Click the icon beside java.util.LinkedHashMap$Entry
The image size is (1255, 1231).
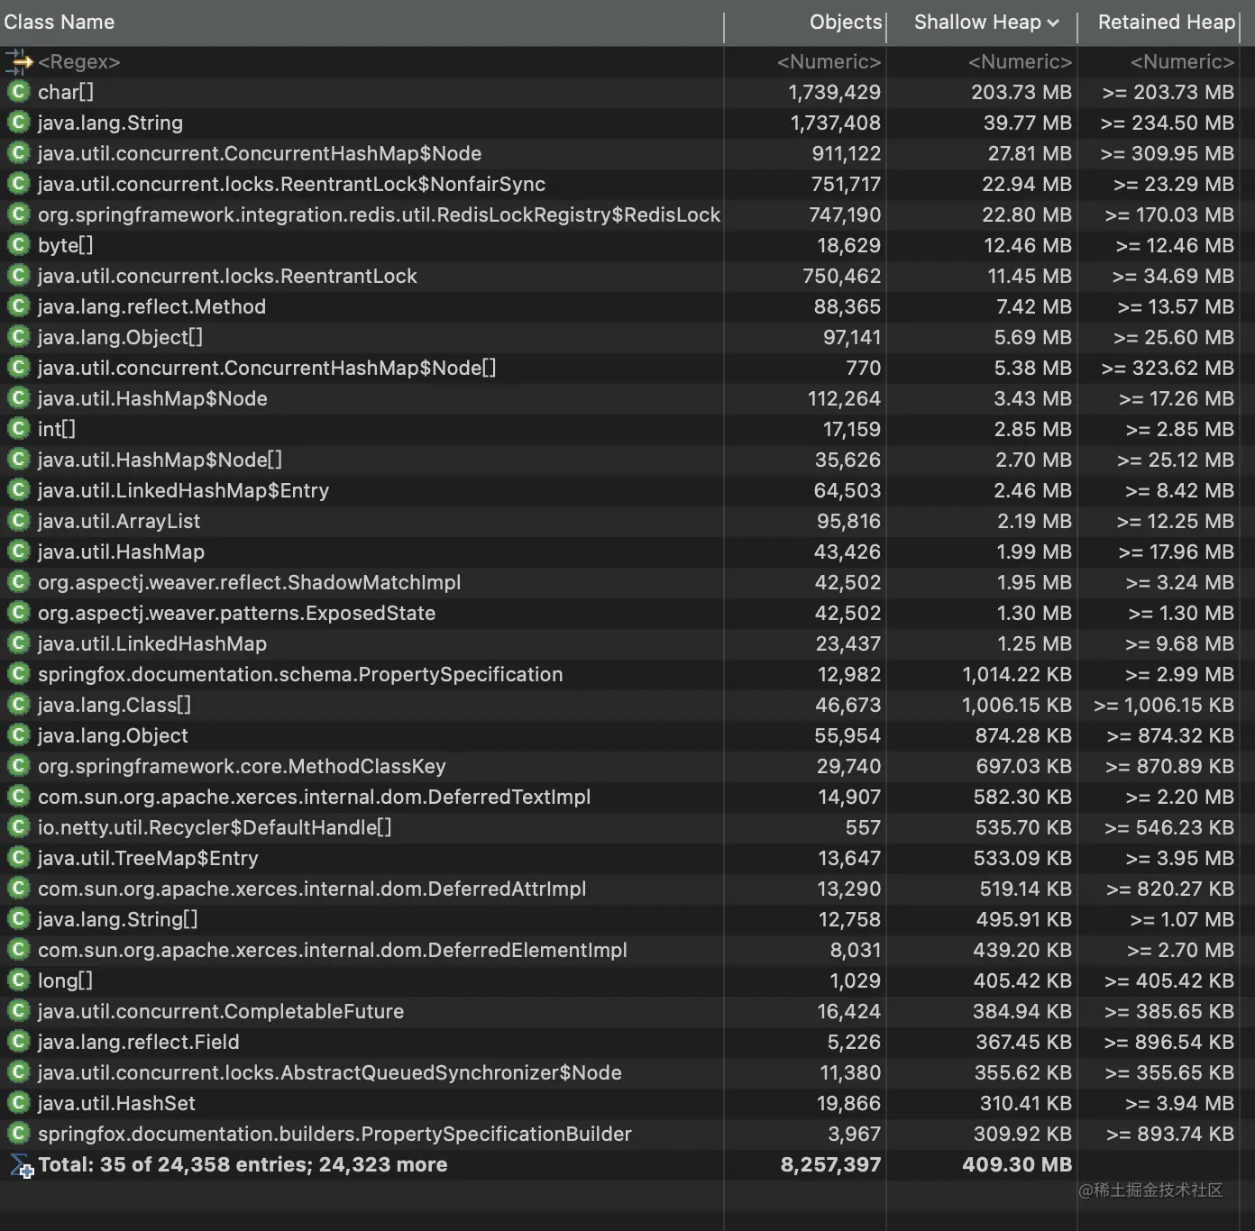18,490
